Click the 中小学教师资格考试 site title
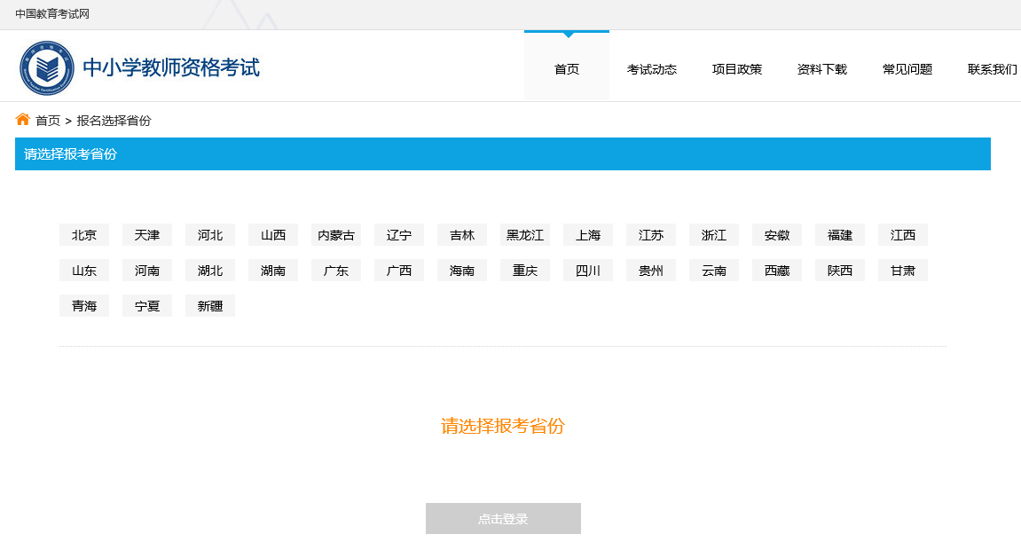 (171, 67)
